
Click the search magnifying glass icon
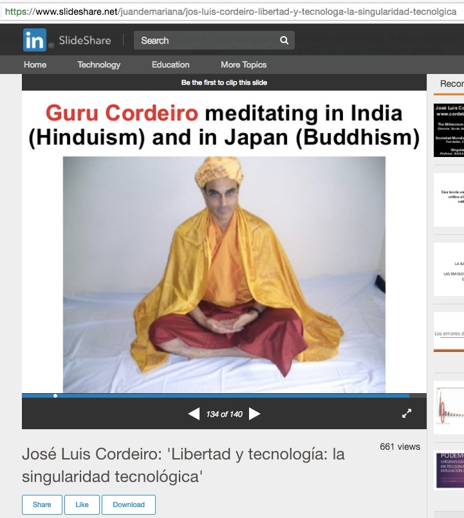pos(284,41)
